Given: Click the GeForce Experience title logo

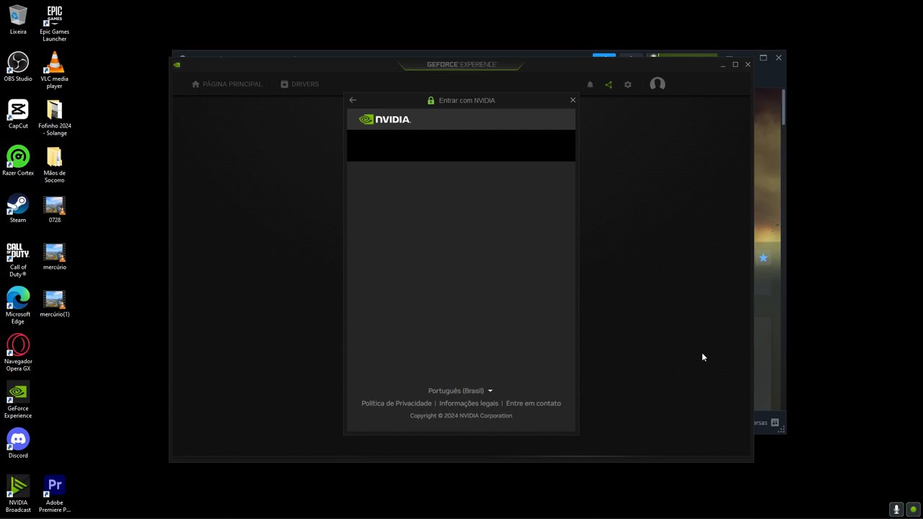Looking at the screenshot, I should point(461,64).
